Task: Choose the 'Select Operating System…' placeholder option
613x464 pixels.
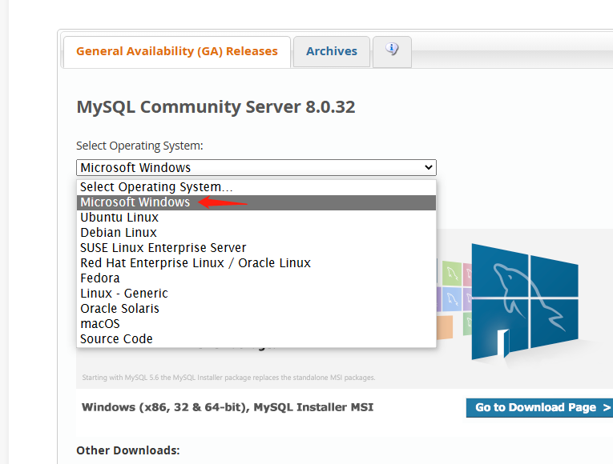Action: (x=256, y=187)
